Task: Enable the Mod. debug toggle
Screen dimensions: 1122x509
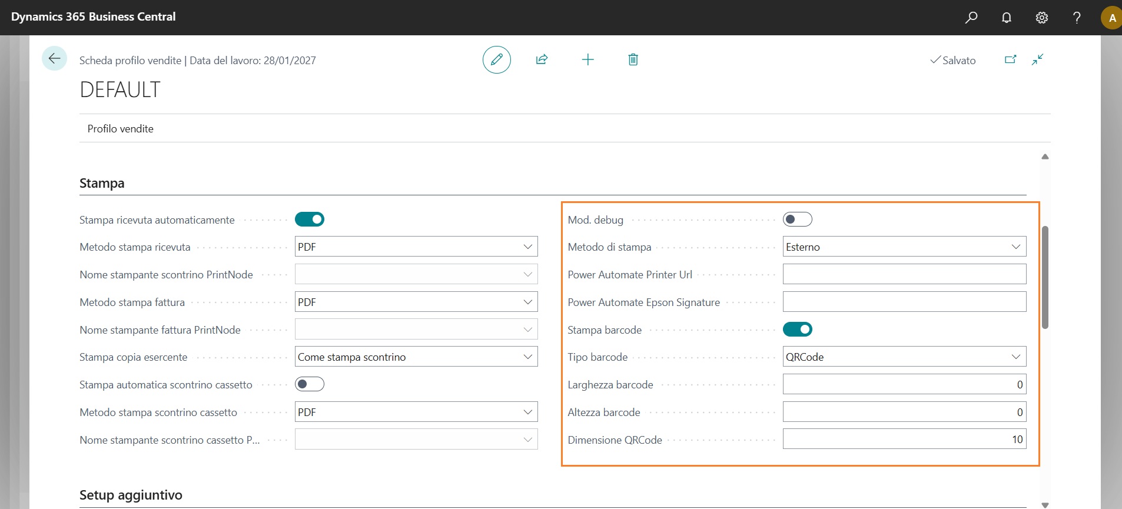Action: [x=797, y=219]
